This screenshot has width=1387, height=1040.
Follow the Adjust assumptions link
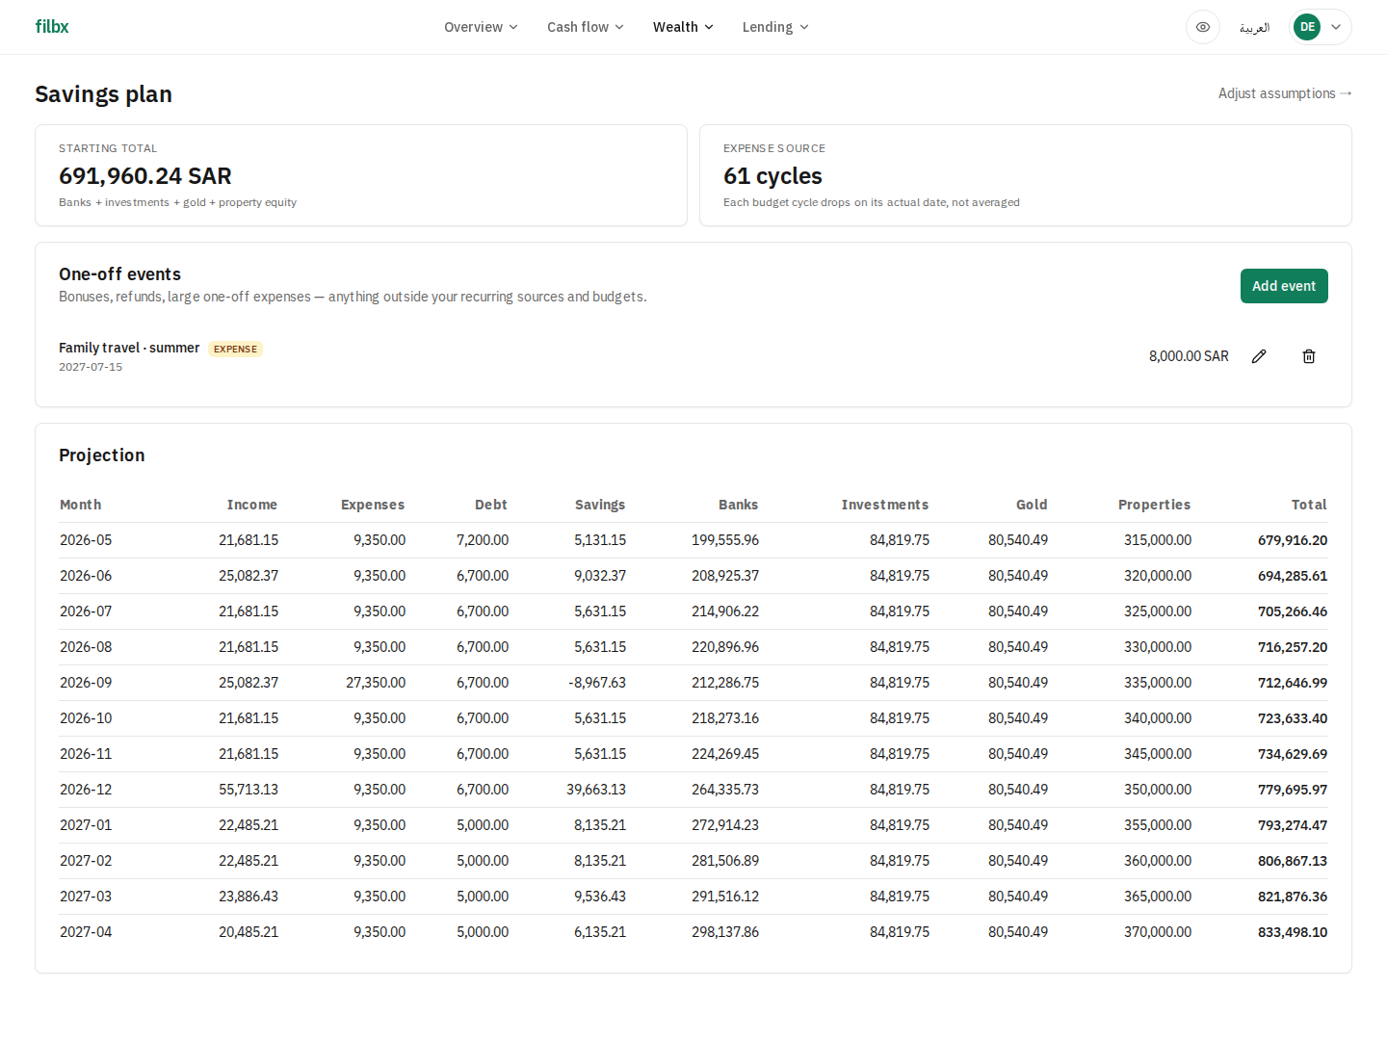tap(1285, 93)
